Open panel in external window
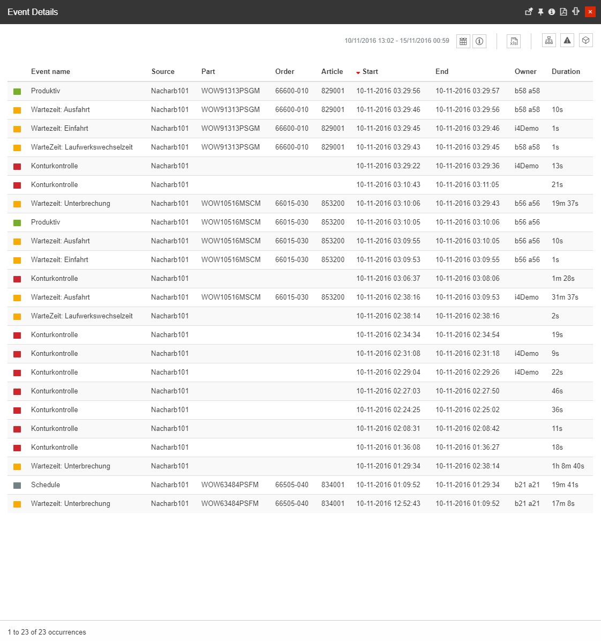 point(529,12)
